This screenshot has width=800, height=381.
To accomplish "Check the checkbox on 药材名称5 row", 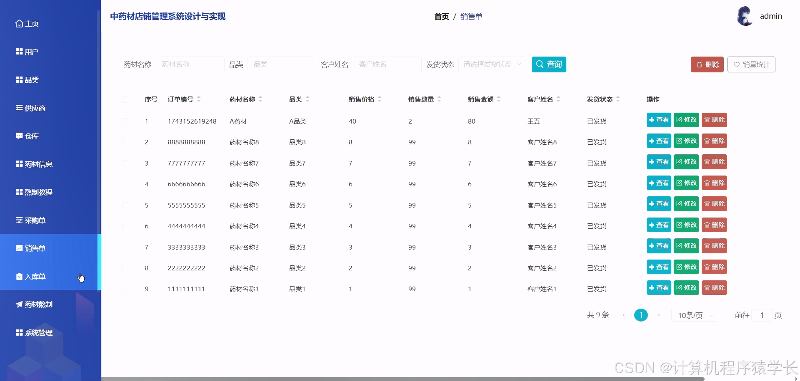I will pyautogui.click(x=125, y=205).
